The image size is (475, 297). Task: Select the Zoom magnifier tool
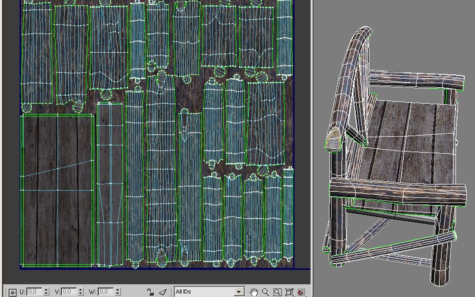pos(265,292)
